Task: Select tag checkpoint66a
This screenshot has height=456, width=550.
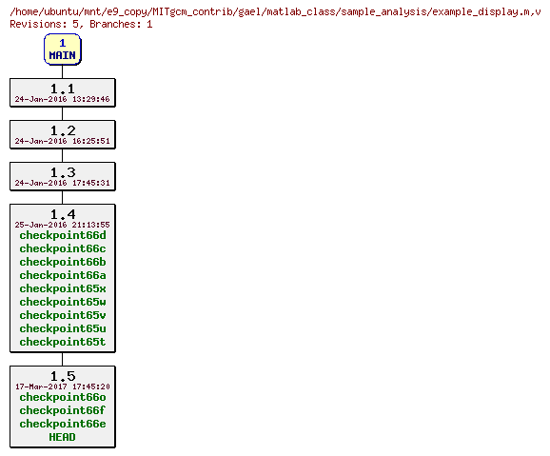Action: (x=63, y=275)
